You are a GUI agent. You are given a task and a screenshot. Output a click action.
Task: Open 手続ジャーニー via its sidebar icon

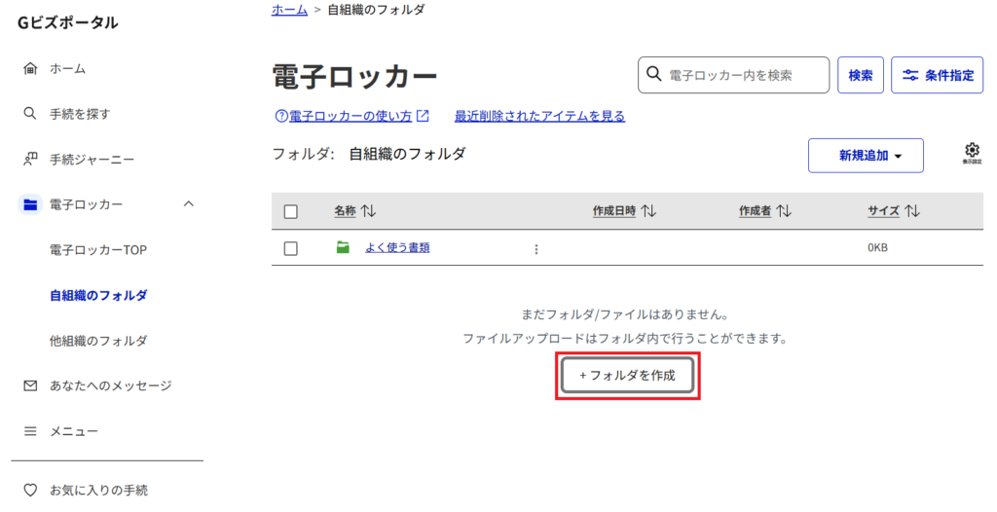coord(29,159)
